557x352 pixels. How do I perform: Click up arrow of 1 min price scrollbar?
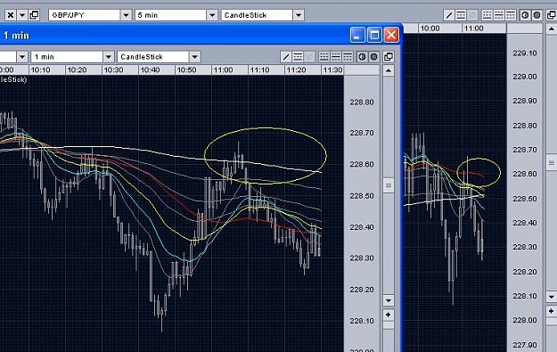coord(389,70)
